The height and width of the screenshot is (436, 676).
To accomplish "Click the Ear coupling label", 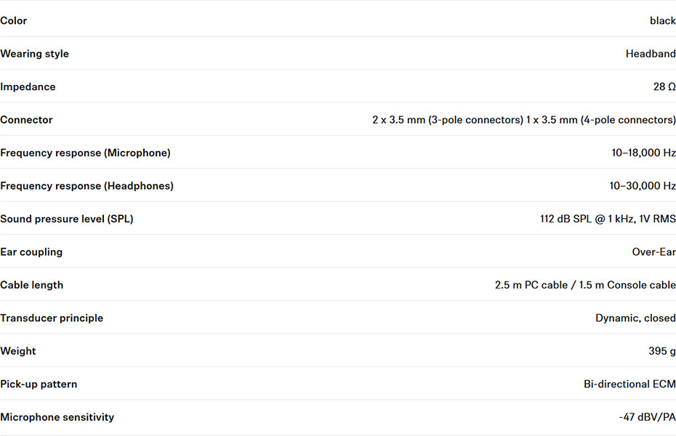I will (31, 252).
